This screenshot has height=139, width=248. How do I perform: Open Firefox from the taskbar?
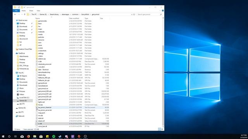pos(28,136)
